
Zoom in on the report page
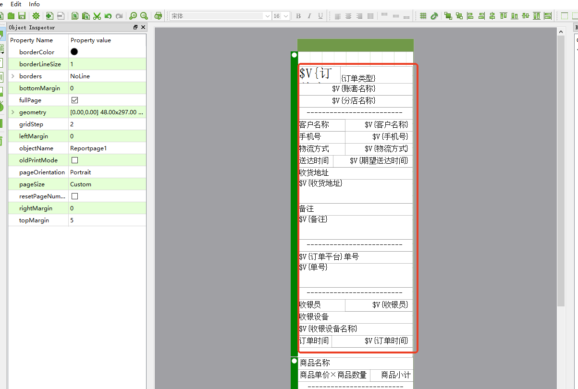[133, 16]
